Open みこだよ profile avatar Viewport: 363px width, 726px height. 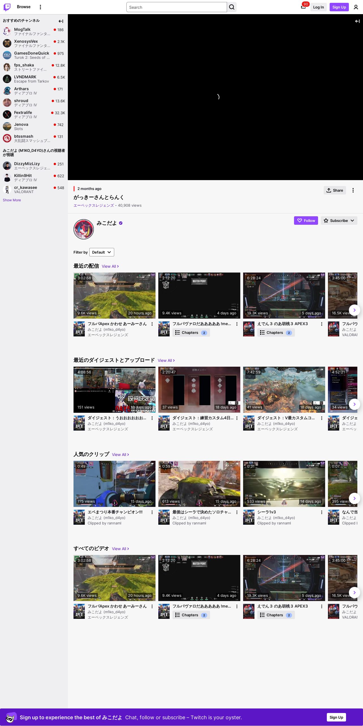[84, 229]
